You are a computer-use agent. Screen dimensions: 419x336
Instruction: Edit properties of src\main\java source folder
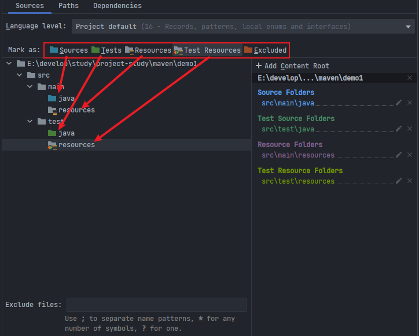(398, 103)
